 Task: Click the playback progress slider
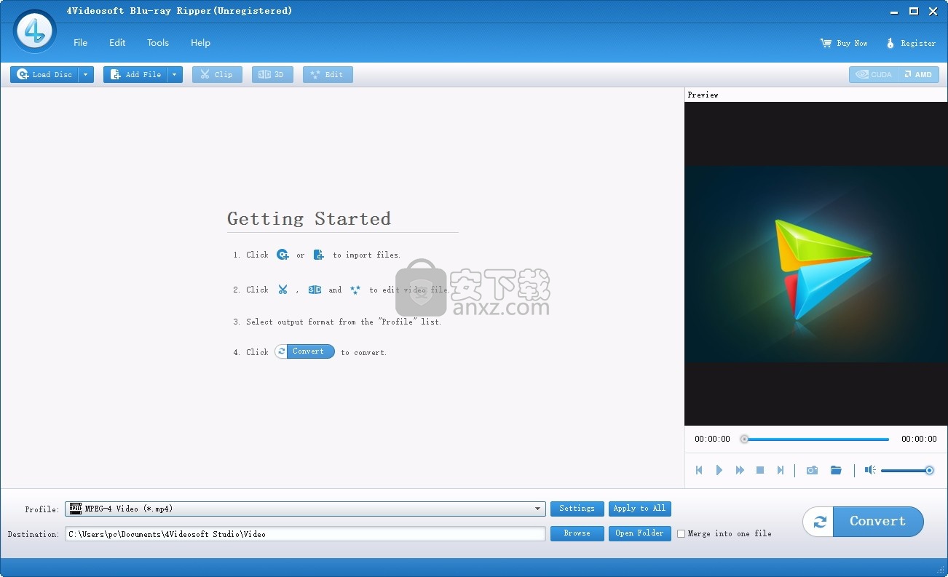click(816, 439)
